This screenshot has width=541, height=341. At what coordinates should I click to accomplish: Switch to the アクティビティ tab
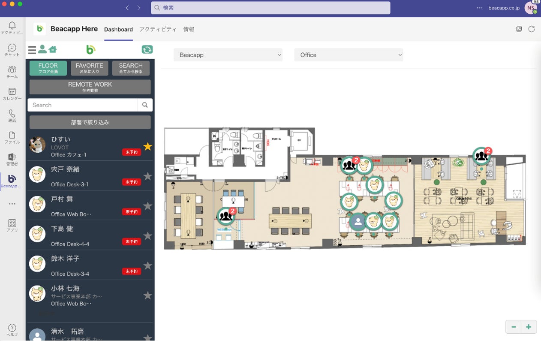pyautogui.click(x=158, y=29)
